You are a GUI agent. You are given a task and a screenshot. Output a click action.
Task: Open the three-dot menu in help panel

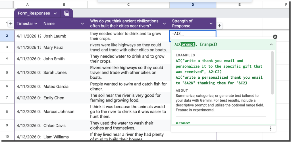coord(271,129)
